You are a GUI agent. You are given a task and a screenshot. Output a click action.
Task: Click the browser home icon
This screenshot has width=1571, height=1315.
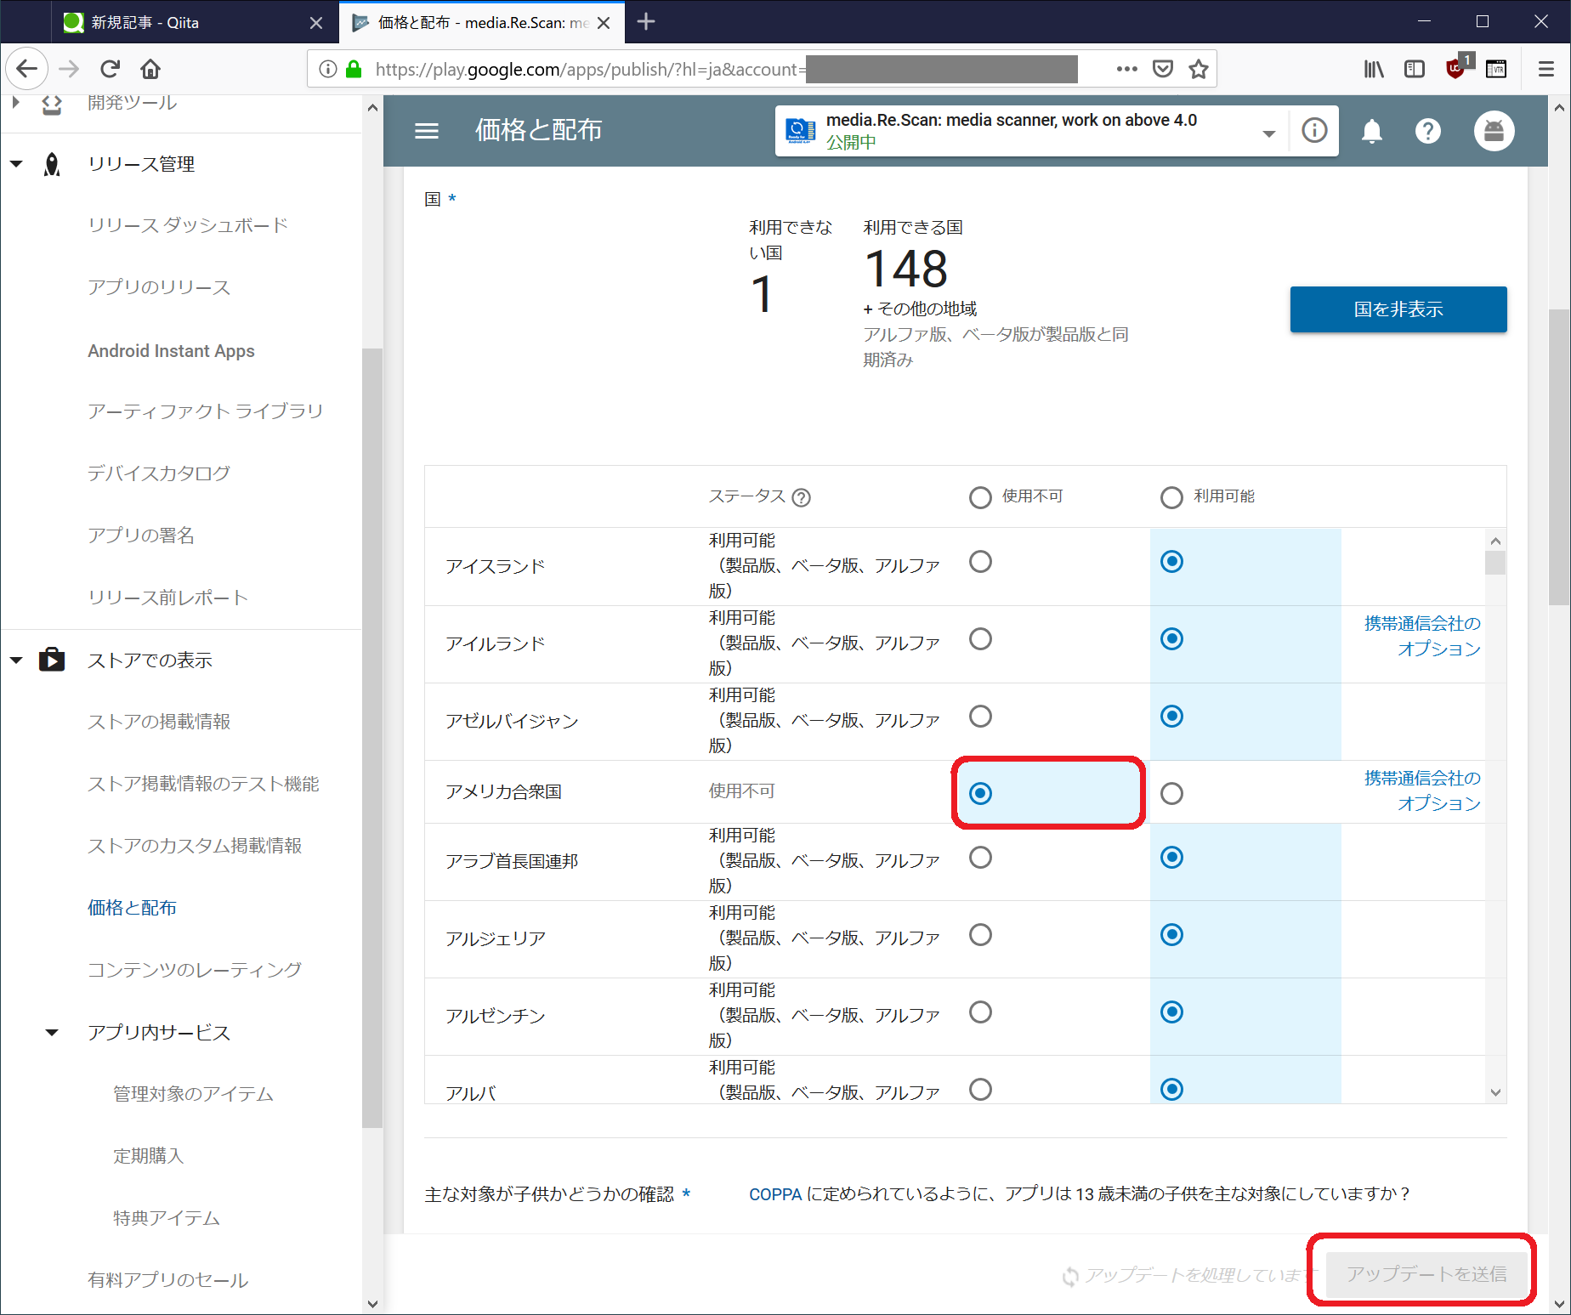[x=150, y=69]
